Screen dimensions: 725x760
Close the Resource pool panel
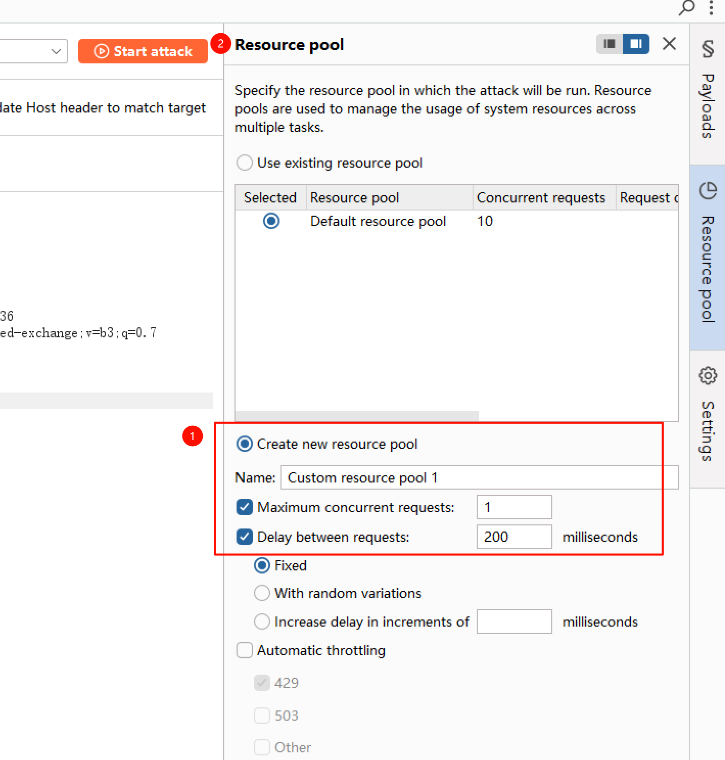click(669, 44)
